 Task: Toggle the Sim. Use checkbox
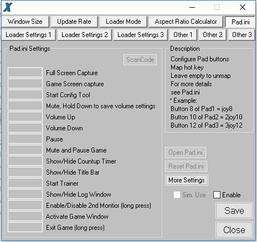coord(177,195)
